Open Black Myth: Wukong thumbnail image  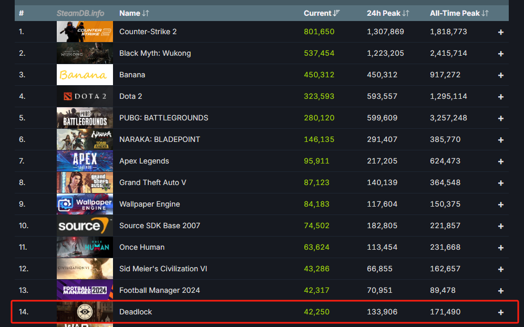click(x=85, y=53)
